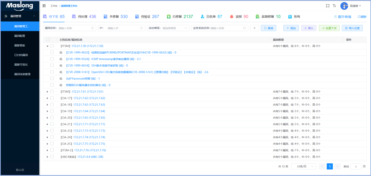Check the CVE-2008-5161 OpenSSH checkbox
The width and height of the screenshot is (371, 176).
tap(52, 72)
